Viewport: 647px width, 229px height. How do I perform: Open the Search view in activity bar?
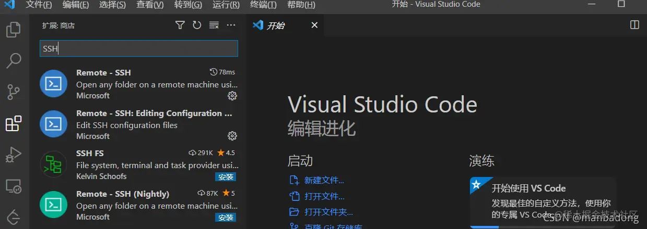point(13,60)
